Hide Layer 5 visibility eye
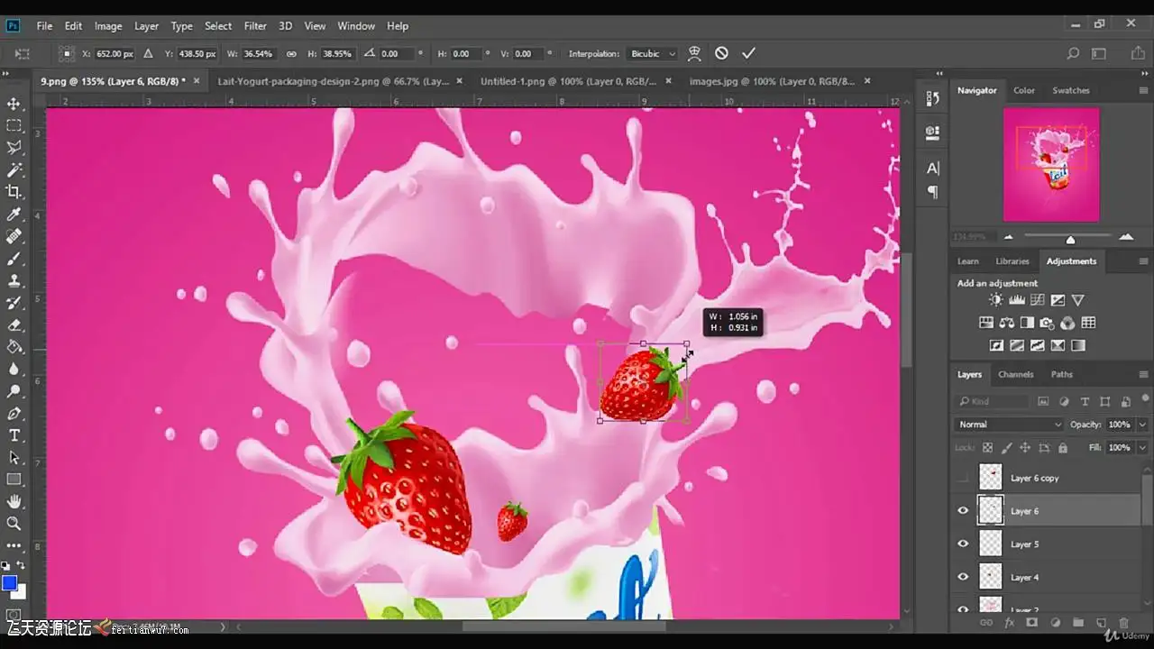 [x=963, y=544]
